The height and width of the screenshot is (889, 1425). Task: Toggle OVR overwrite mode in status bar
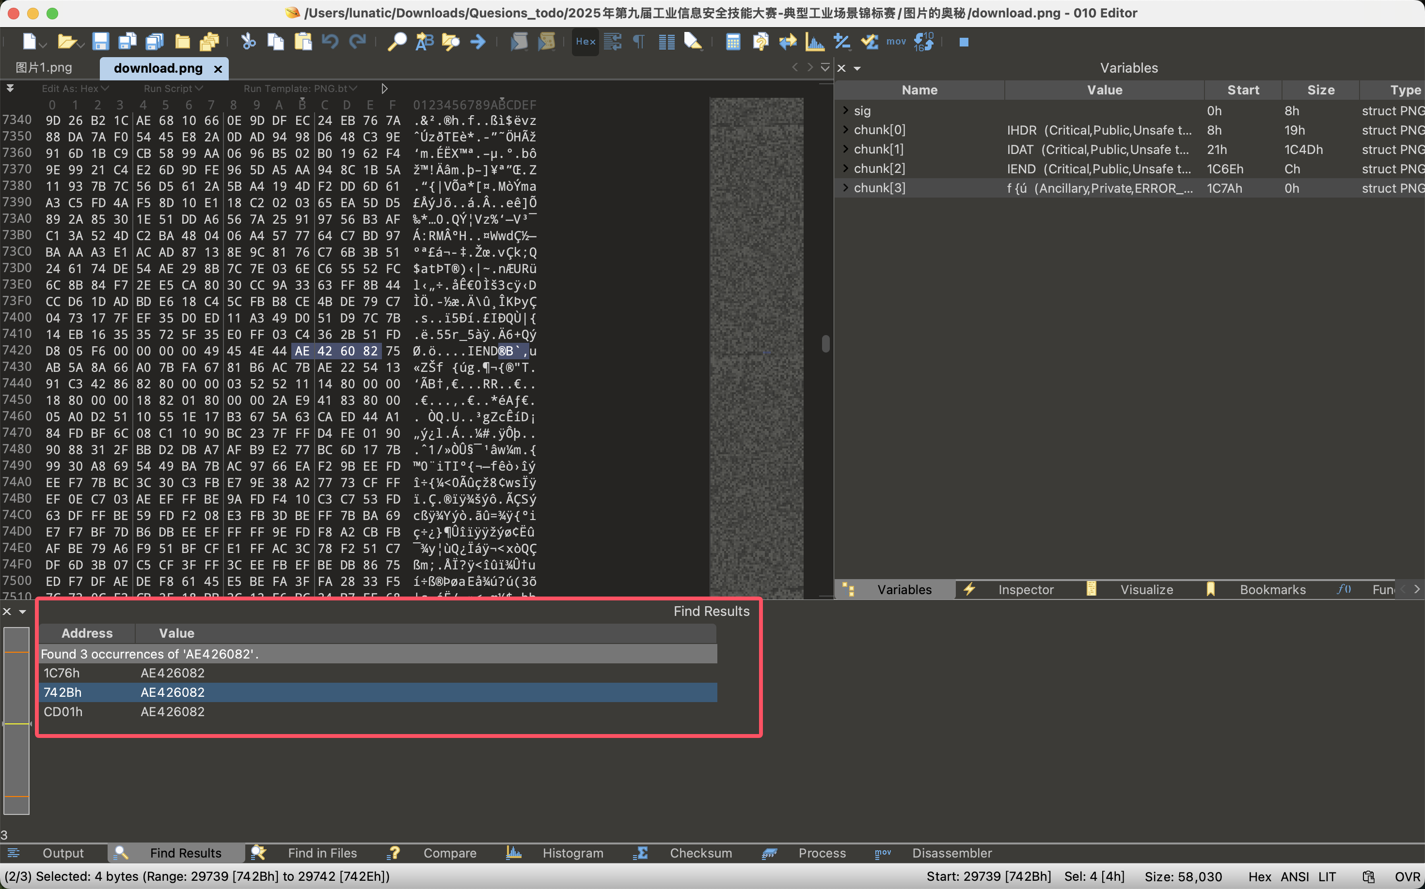point(1407,876)
